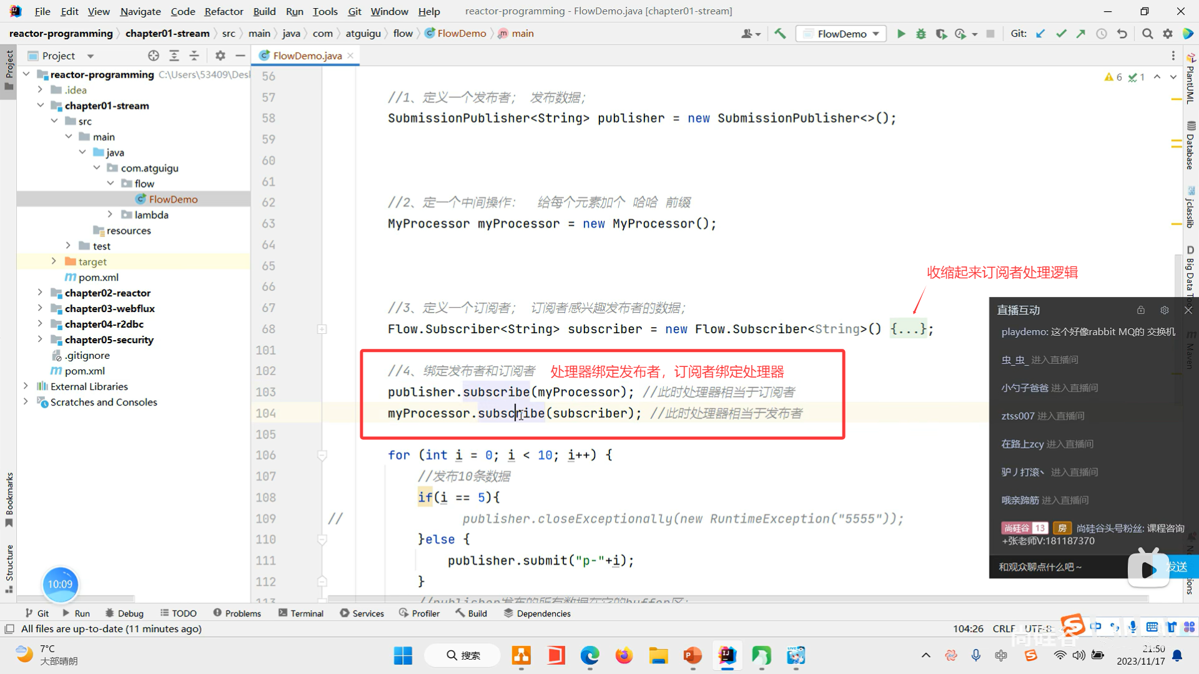Click the Debug bug icon in toolbar
The height and width of the screenshot is (674, 1199).
pos(920,34)
